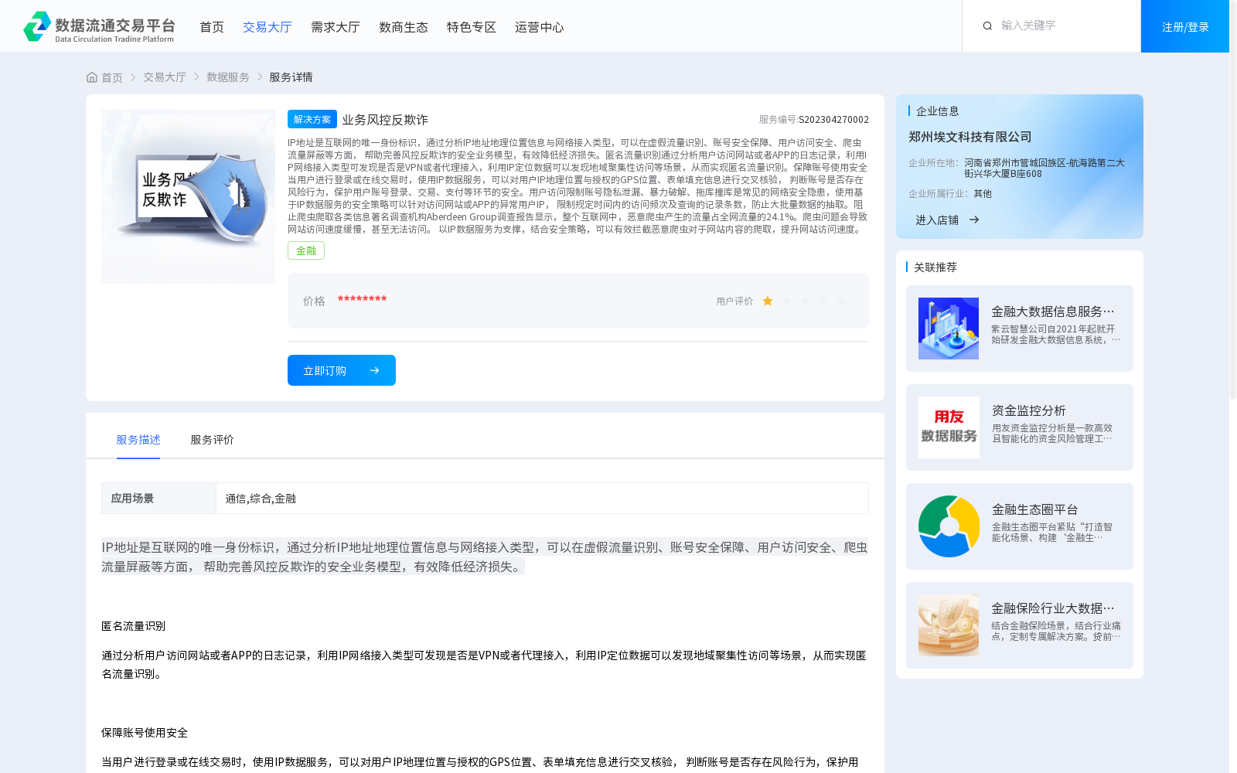Click the 注册/登录 button
Image resolution: width=1237 pixels, height=773 pixels.
(1185, 26)
